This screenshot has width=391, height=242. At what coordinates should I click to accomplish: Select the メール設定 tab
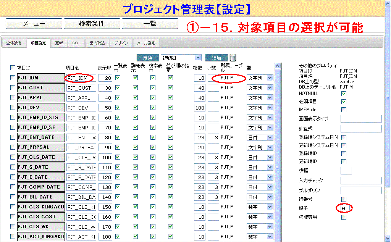[146, 43]
